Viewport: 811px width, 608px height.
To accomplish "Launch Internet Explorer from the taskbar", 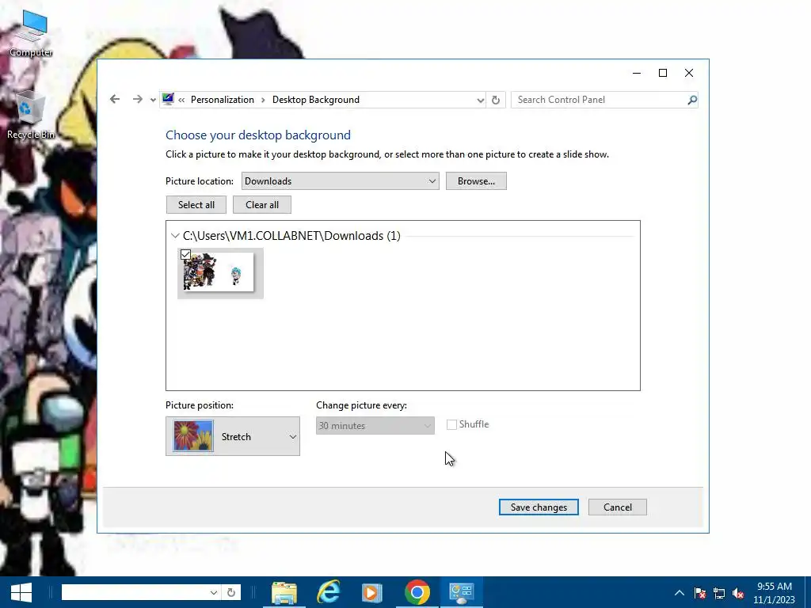I will [329, 592].
